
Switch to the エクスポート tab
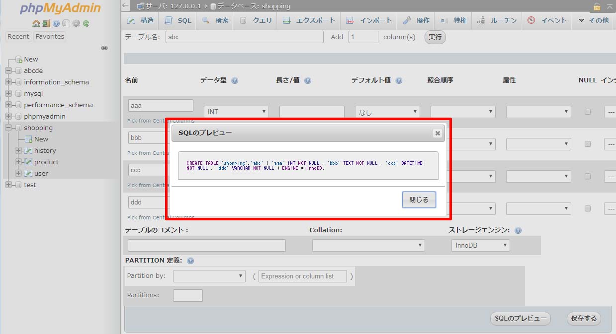coord(309,20)
